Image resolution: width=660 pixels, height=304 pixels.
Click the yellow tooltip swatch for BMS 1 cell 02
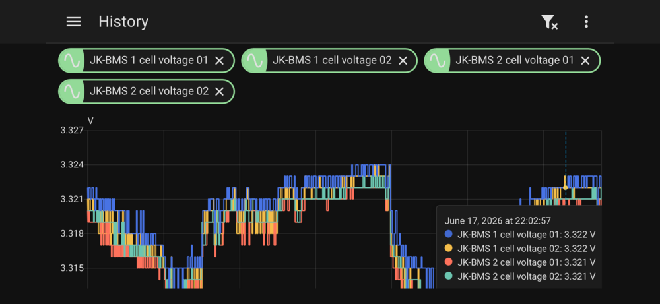click(x=449, y=248)
